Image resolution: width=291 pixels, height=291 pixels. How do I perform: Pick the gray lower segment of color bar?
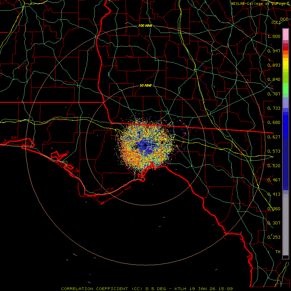point(286,225)
